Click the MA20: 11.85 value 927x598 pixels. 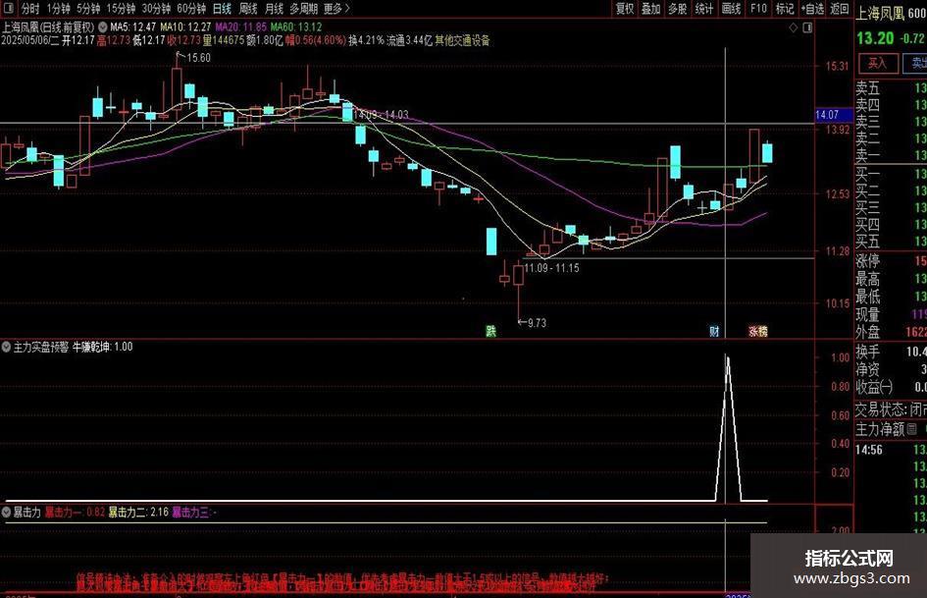(x=241, y=27)
